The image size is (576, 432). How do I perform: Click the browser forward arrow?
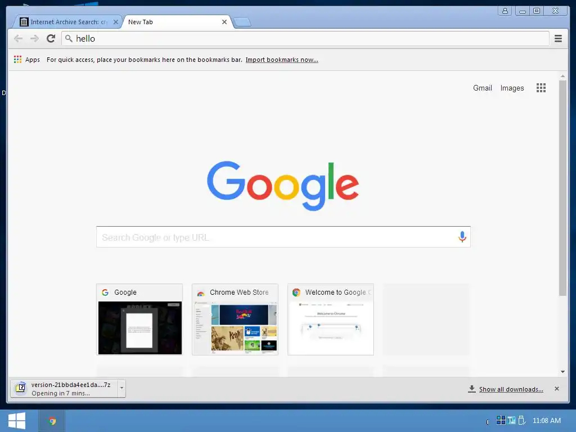click(34, 39)
